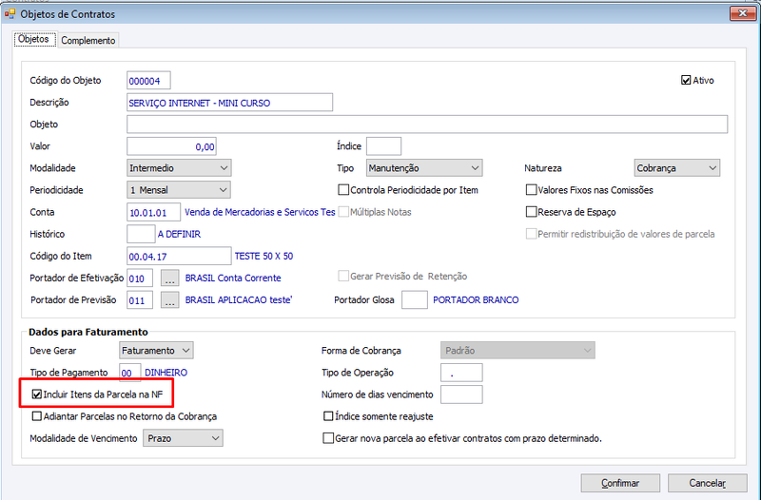Uncheck Incluir Itens da Parcela na NF
Viewport: 761px width, 500px height.
coord(37,394)
